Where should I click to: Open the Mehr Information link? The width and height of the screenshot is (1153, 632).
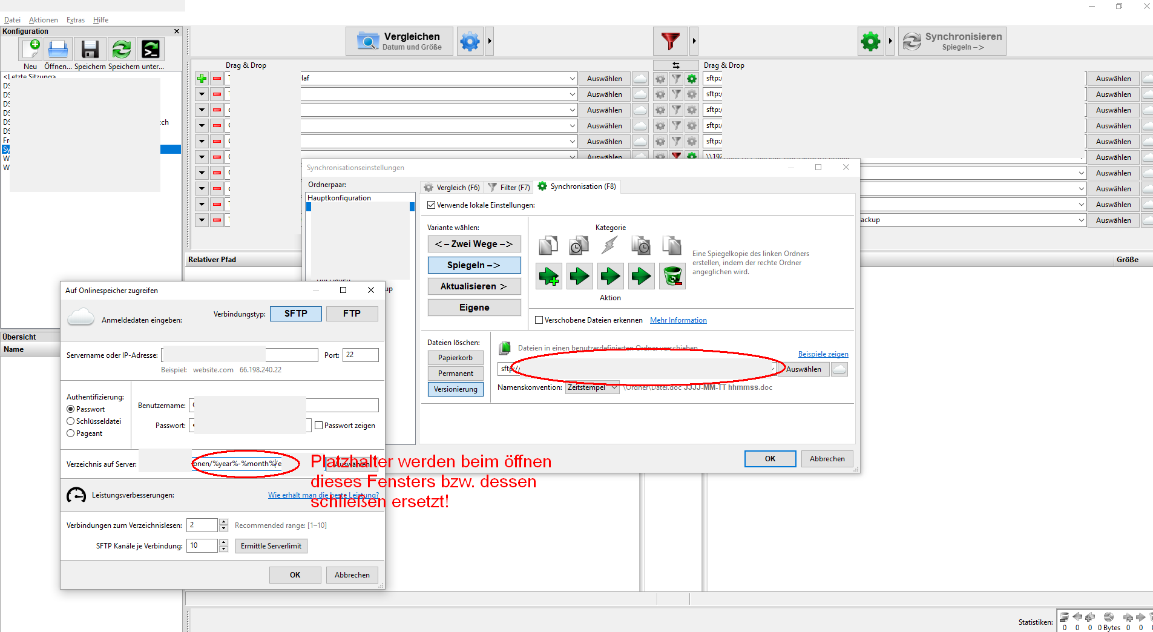678,320
